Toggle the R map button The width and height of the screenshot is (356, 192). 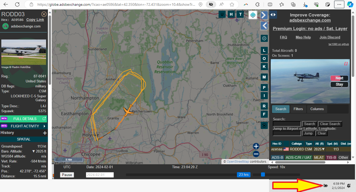pos(264,106)
